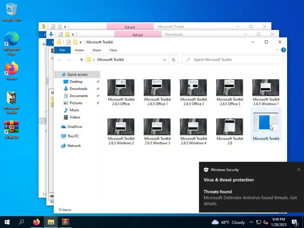Click the New folder quick access toolbar icon in front window

tap(75, 42)
